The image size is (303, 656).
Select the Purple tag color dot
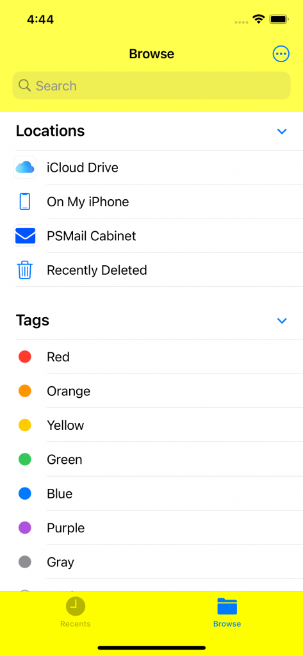pos(25,528)
